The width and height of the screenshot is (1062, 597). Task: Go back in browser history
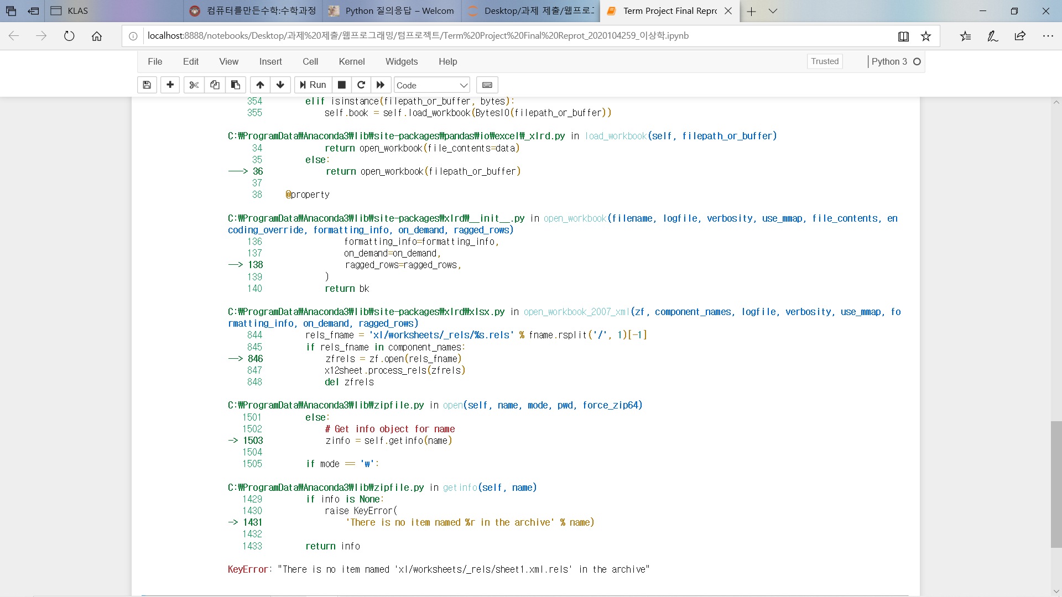pyautogui.click(x=14, y=36)
